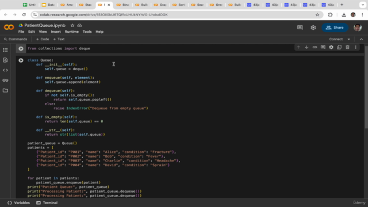The height and width of the screenshot is (207, 368).
Task: Expand the tab search dropdown
Action: [363, 5]
